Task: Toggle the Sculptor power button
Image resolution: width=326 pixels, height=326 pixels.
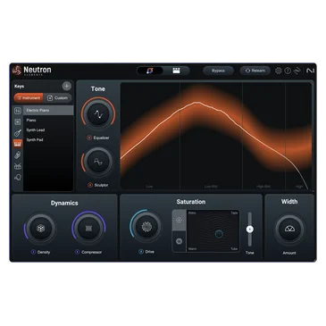Action: (x=90, y=185)
